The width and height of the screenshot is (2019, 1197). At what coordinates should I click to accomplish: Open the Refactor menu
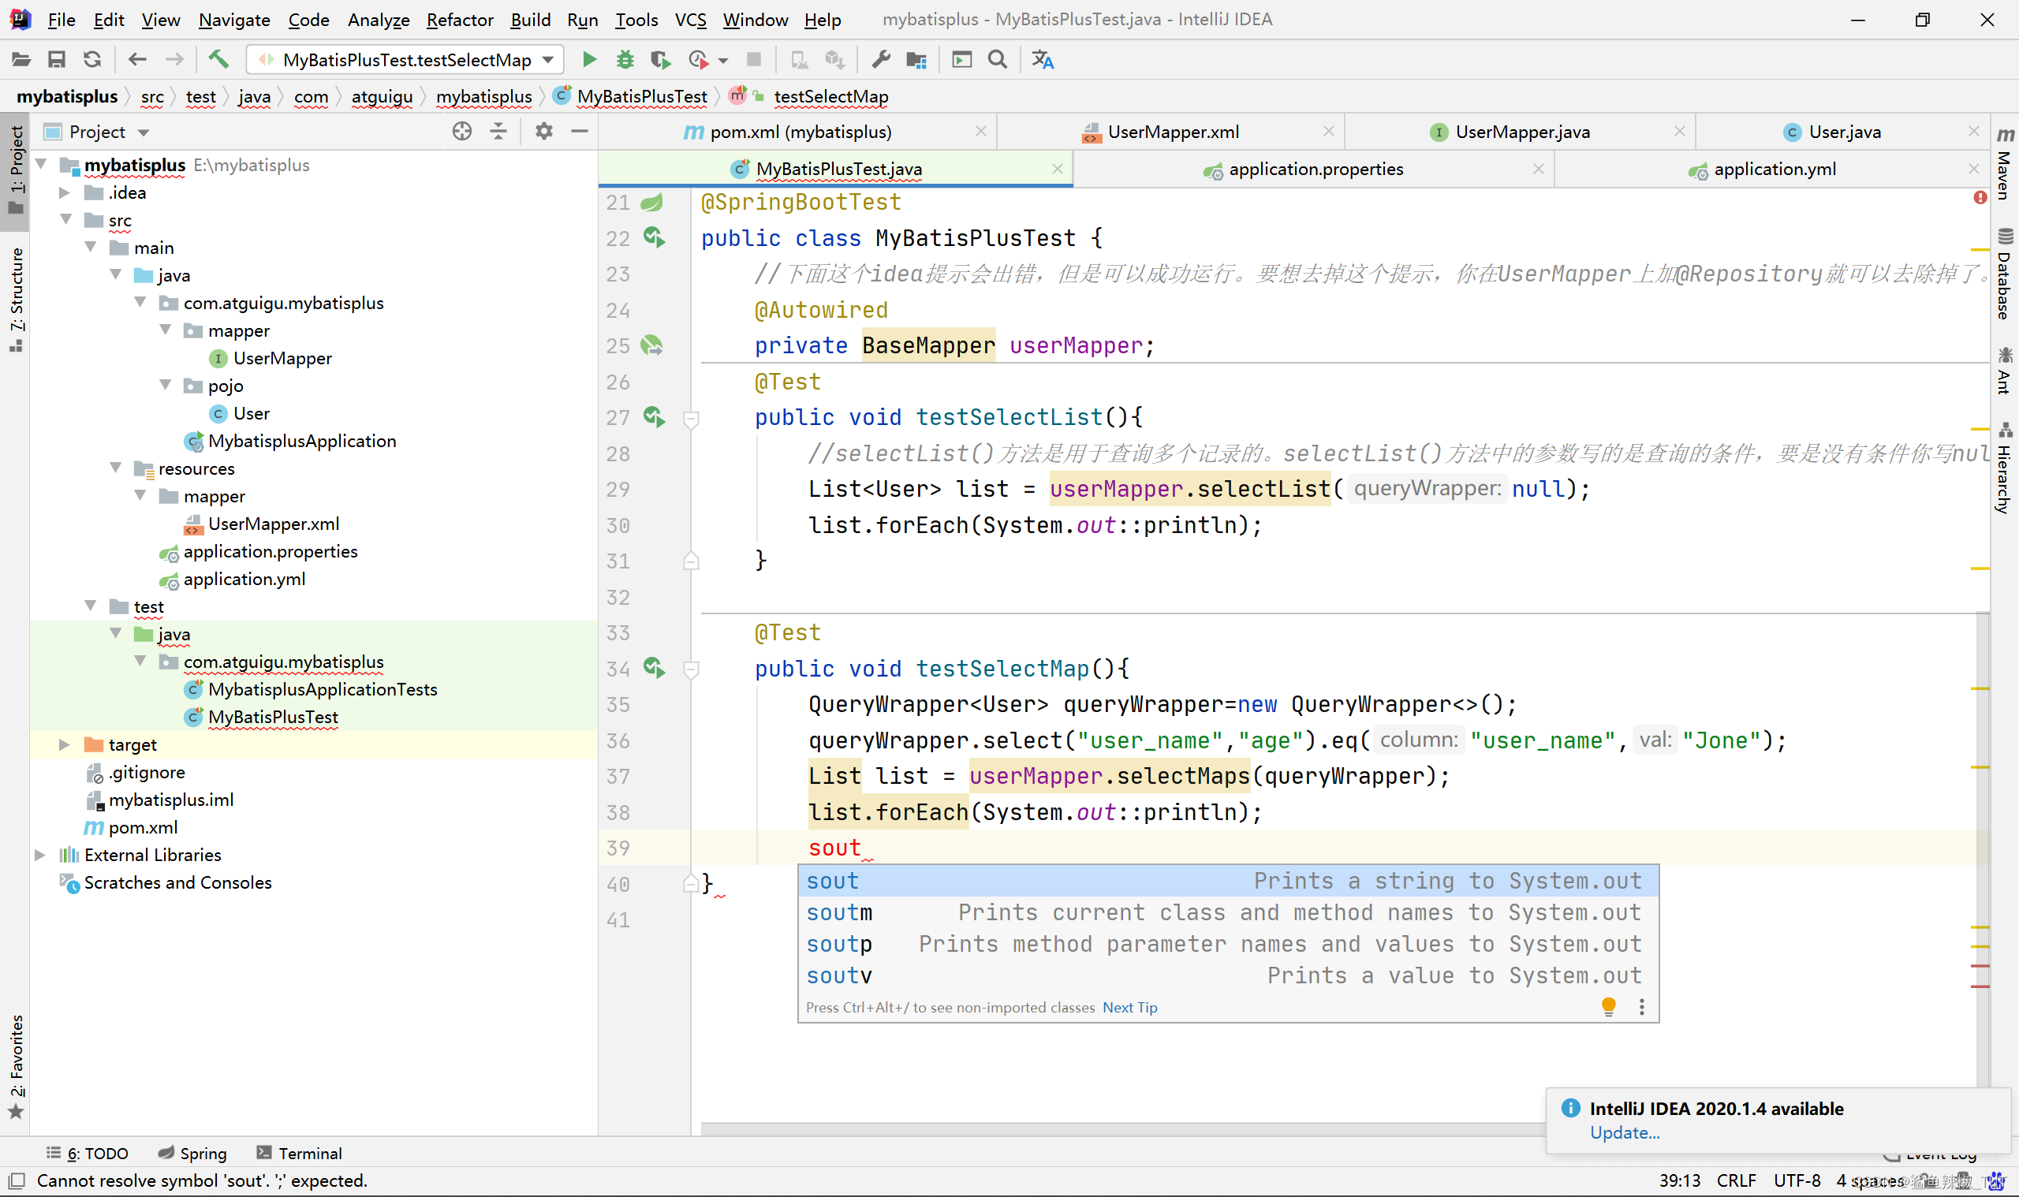coord(459,20)
